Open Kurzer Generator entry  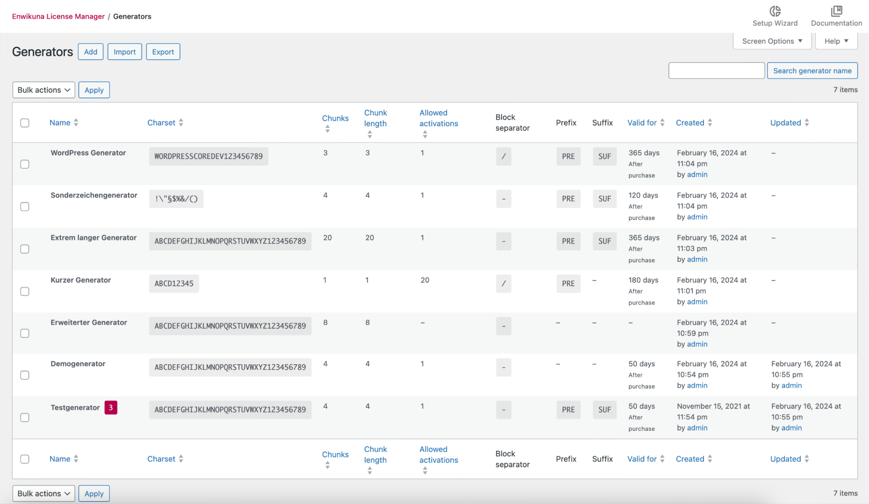click(81, 280)
